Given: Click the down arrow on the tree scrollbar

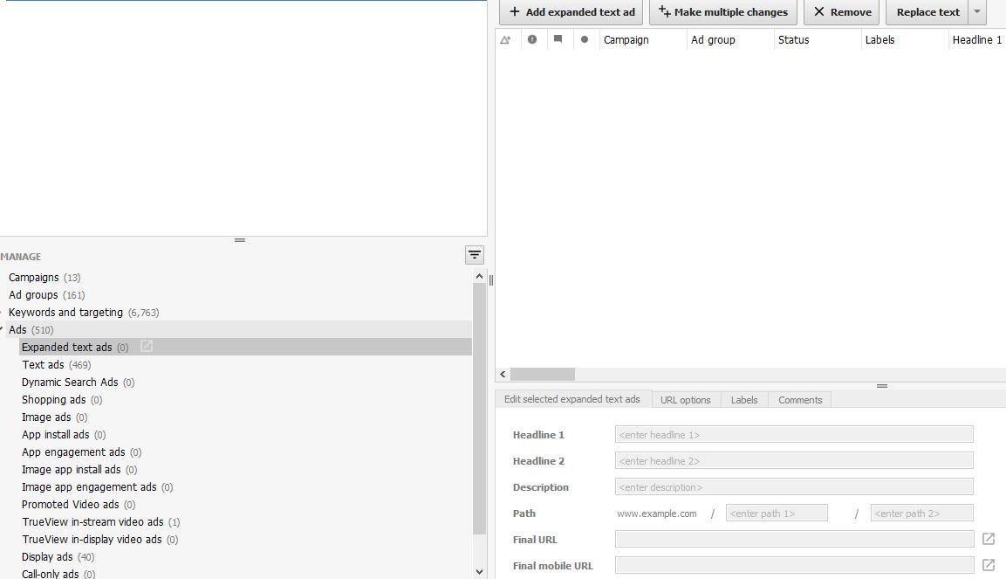Looking at the screenshot, I should click(479, 570).
